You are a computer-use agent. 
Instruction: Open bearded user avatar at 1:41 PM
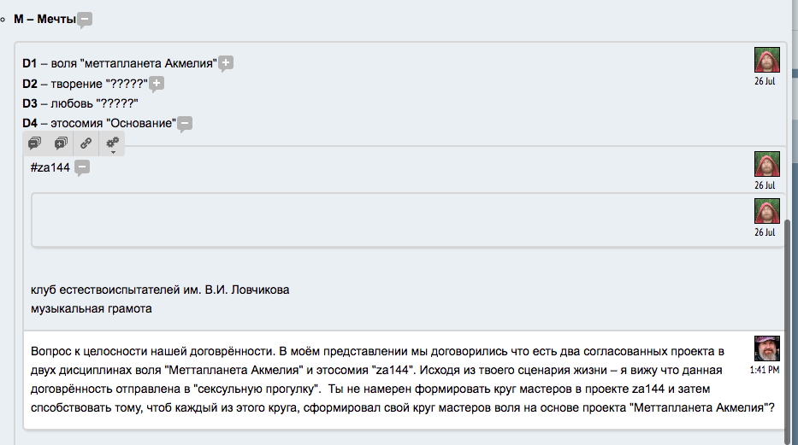coord(766,348)
